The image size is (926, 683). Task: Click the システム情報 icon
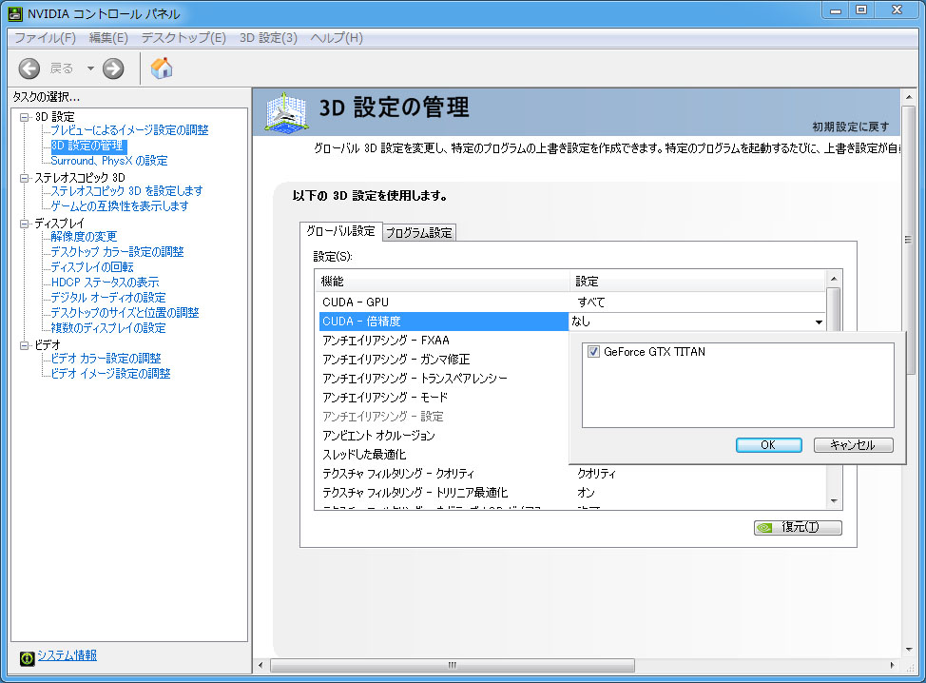pyautogui.click(x=27, y=657)
